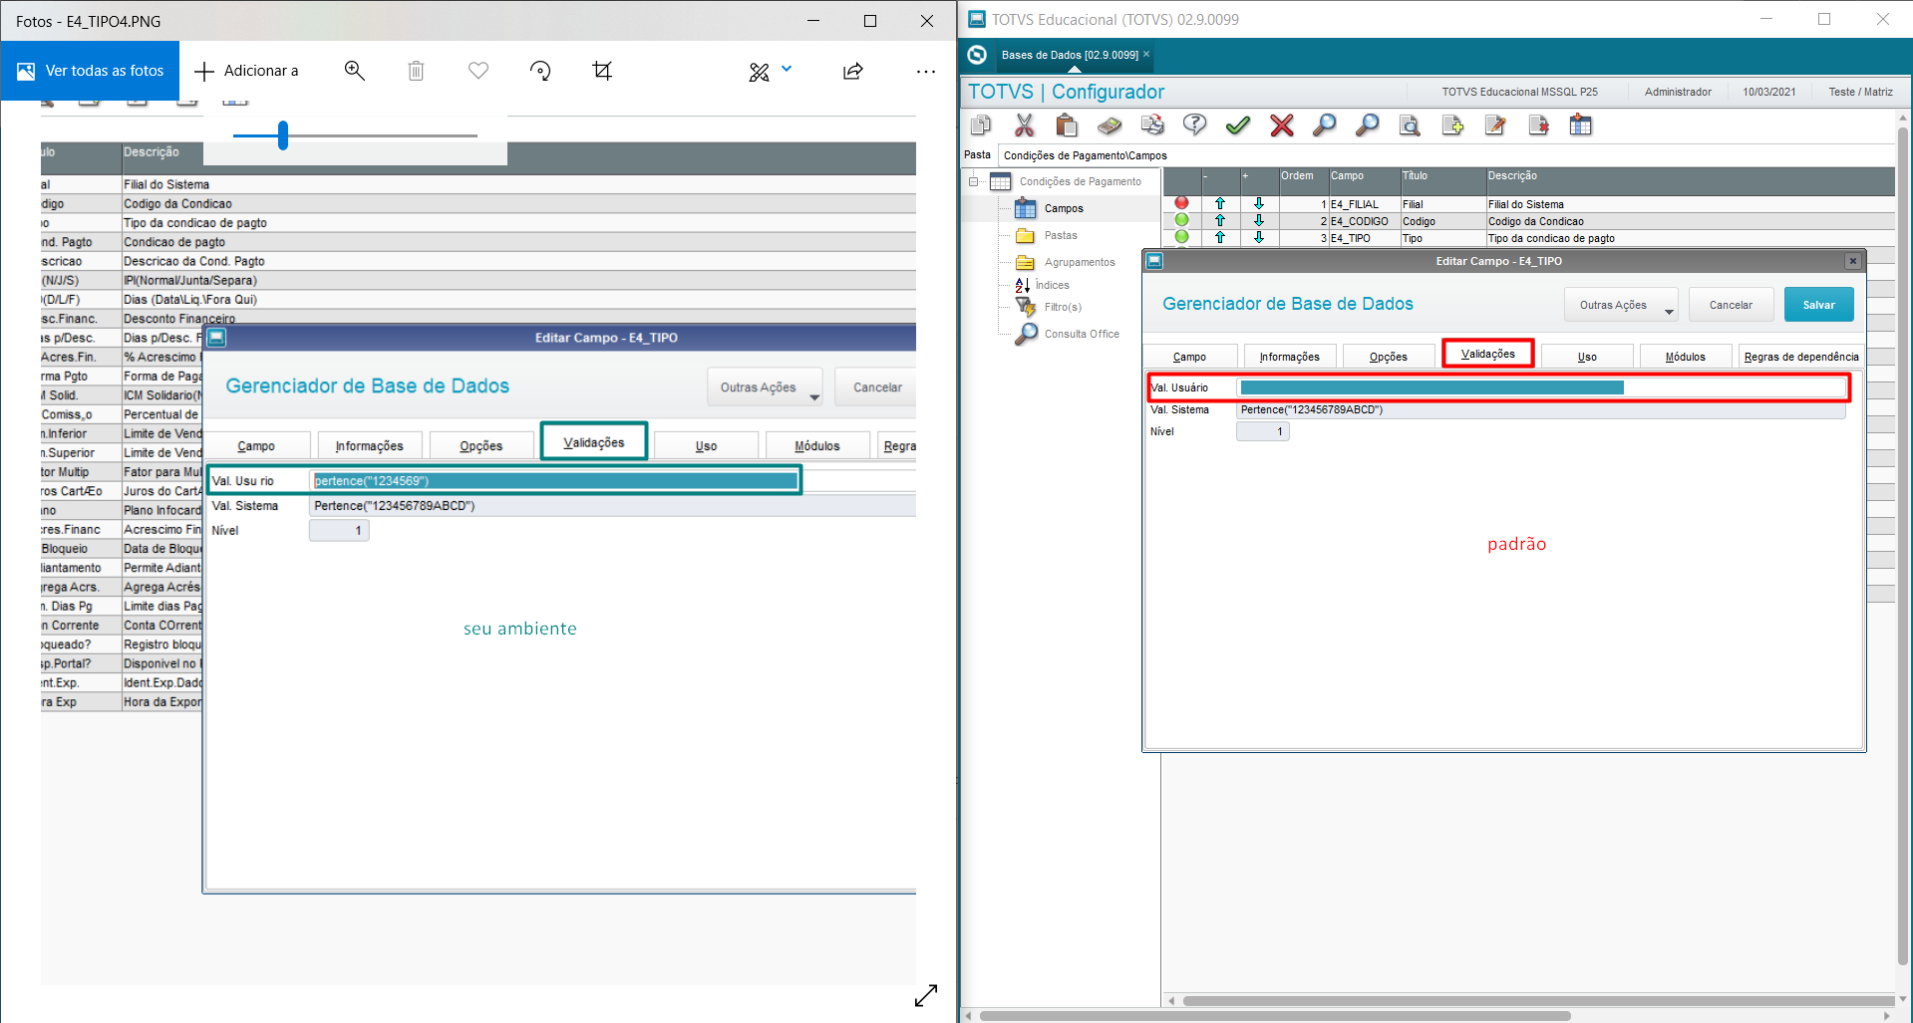The image size is (1913, 1023).
Task: Switch to the Campo tab in TOTVS dialog
Action: [x=1189, y=357]
